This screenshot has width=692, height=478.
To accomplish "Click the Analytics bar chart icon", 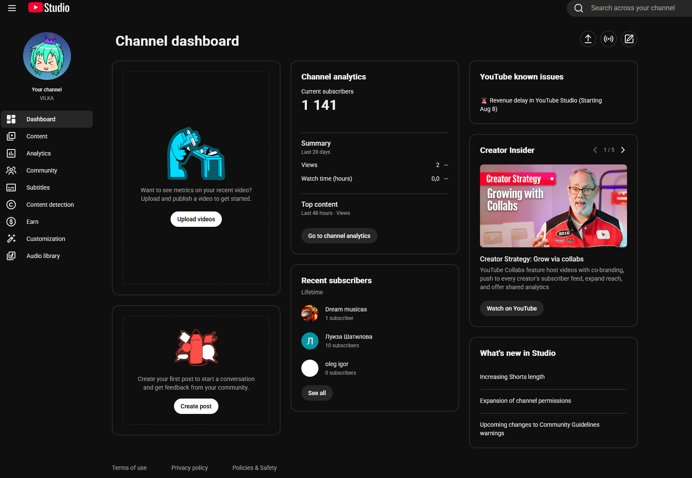I will click(11, 153).
